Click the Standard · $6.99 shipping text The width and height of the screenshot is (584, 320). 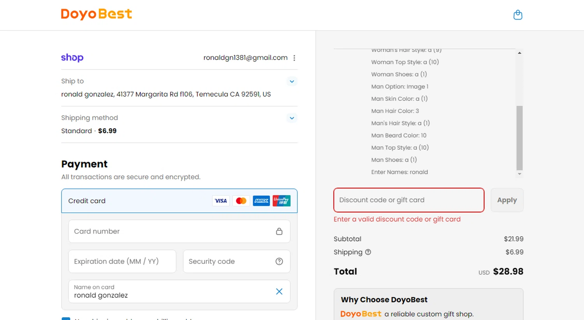point(89,131)
